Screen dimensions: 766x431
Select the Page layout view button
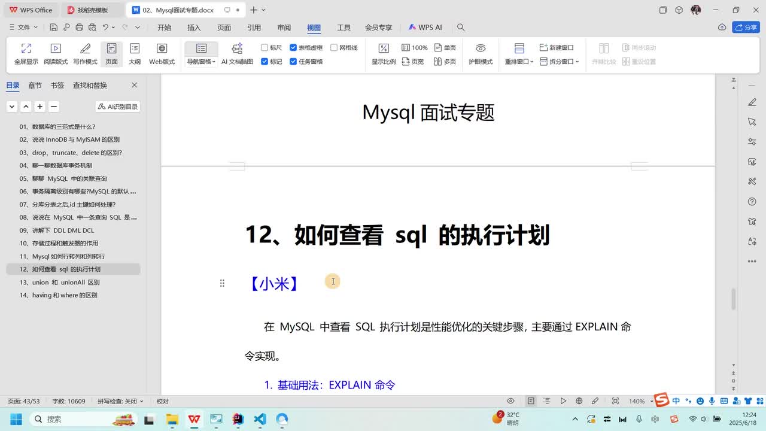[112, 54]
